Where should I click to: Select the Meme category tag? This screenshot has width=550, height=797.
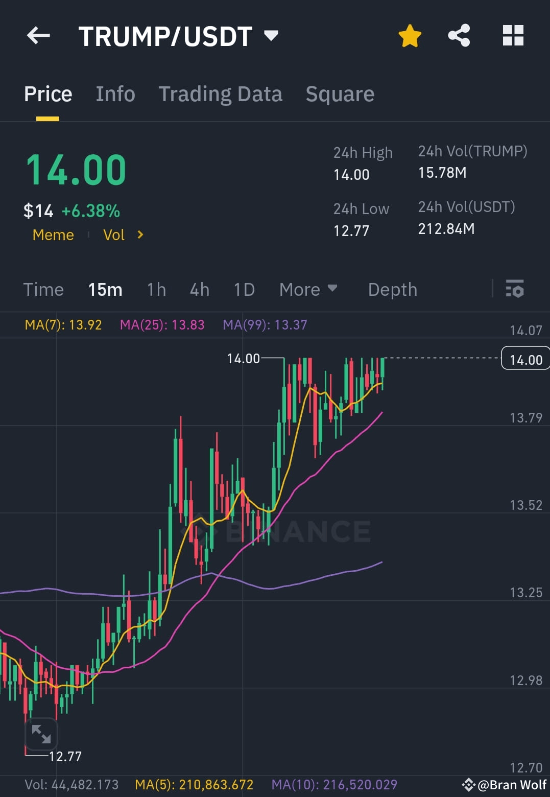click(53, 235)
